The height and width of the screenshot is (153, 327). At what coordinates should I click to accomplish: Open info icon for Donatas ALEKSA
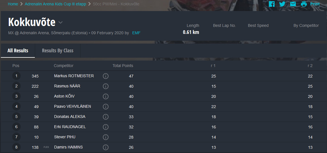tap(106, 117)
